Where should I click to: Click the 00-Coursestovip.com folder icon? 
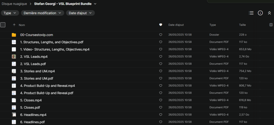[x=14, y=35]
